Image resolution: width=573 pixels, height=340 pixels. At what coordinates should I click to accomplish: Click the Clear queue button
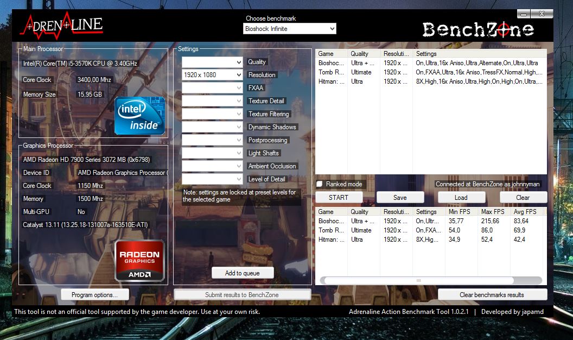pyautogui.click(x=523, y=197)
